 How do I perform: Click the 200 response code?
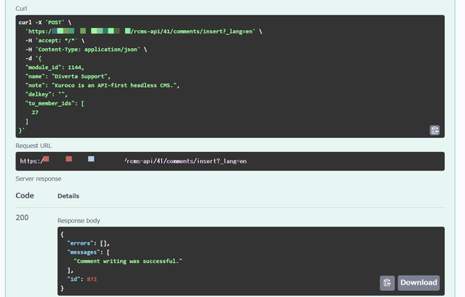pyautogui.click(x=22, y=217)
